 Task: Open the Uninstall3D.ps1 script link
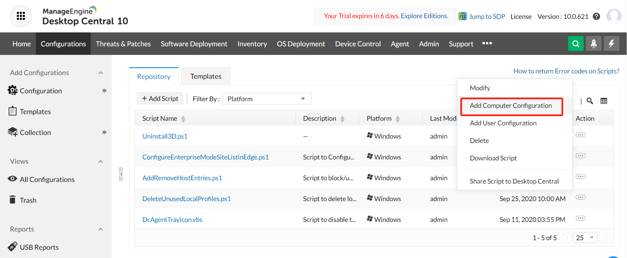click(x=165, y=136)
